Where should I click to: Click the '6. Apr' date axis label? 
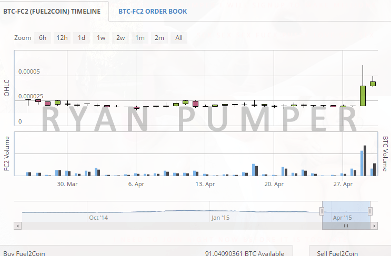[136, 185]
